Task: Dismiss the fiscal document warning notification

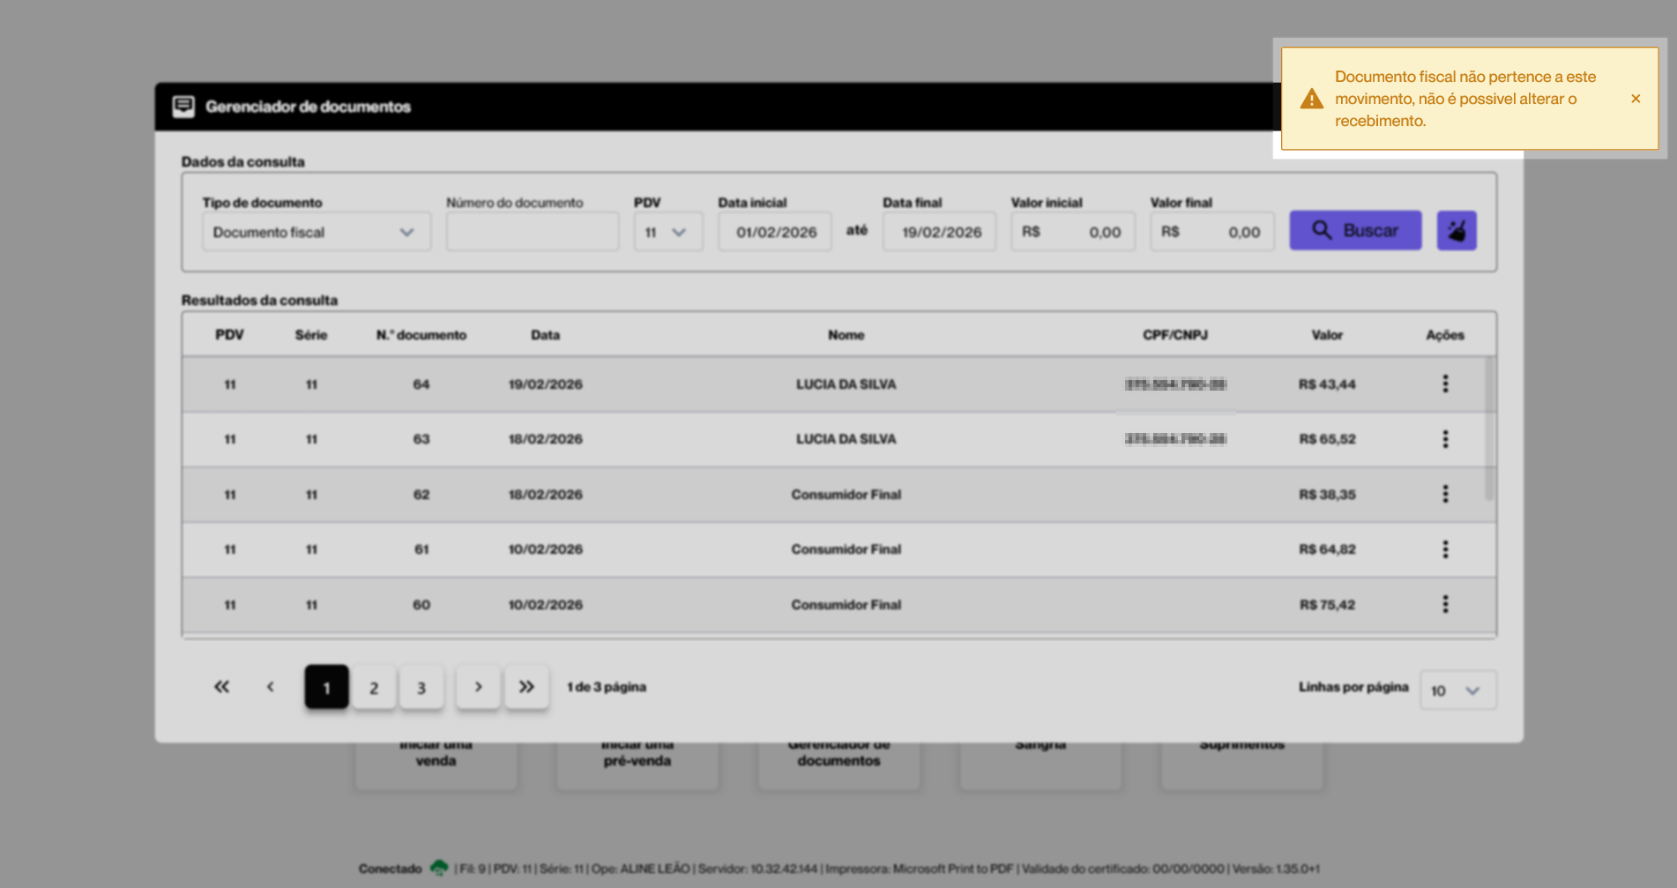Action: pyautogui.click(x=1636, y=99)
